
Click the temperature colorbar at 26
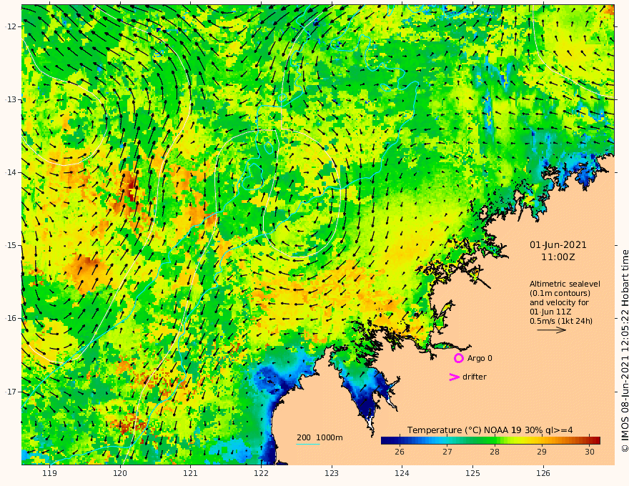(x=400, y=440)
